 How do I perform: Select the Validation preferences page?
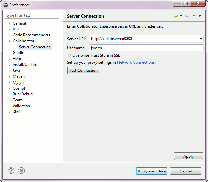click(21, 106)
